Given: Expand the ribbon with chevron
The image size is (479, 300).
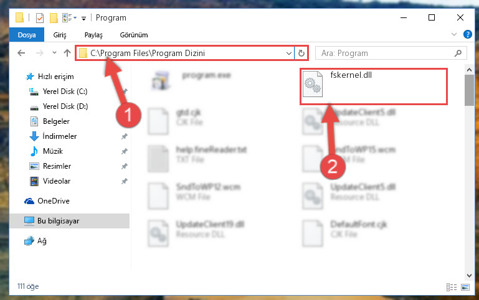Looking at the screenshot, I should tap(454, 34).
